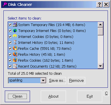
Task: Click the Disk Cleaner funnel icon in title bar
Action: 5,5
